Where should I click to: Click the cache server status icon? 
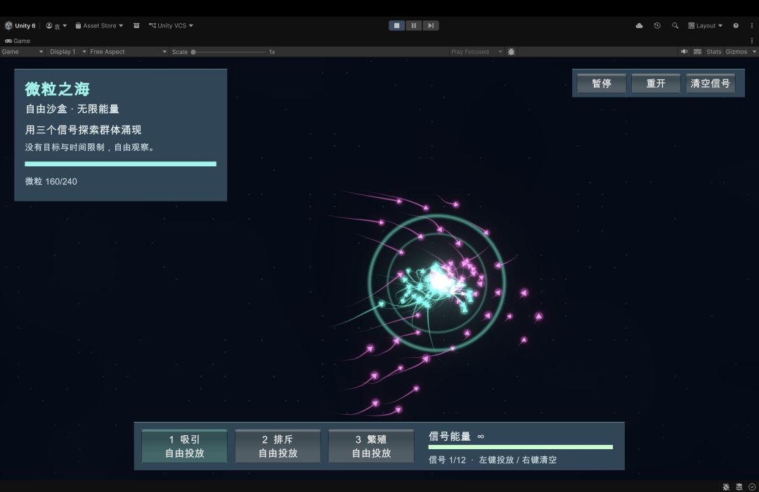[x=739, y=486]
